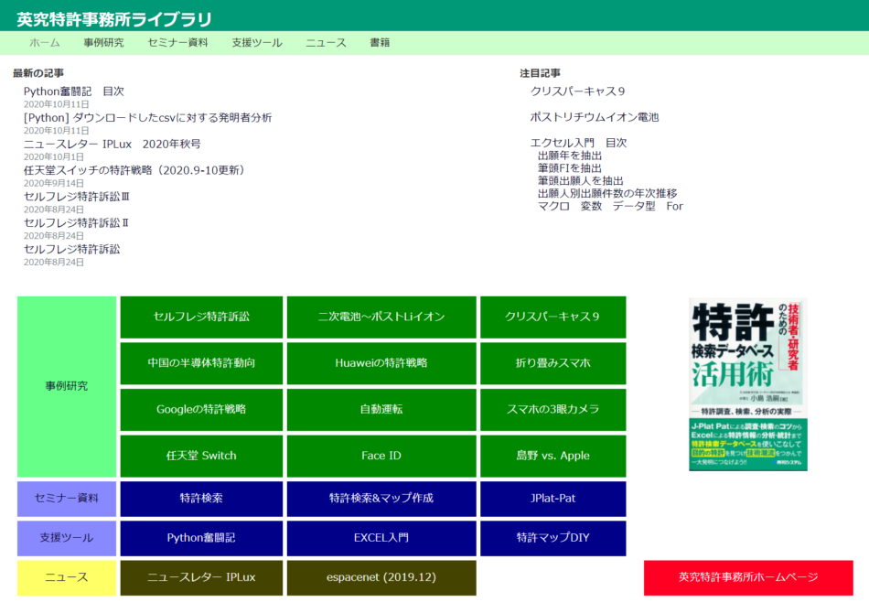Screen dimensions: 869x613
Task: Open the 書籍 menu item
Action: (380, 43)
